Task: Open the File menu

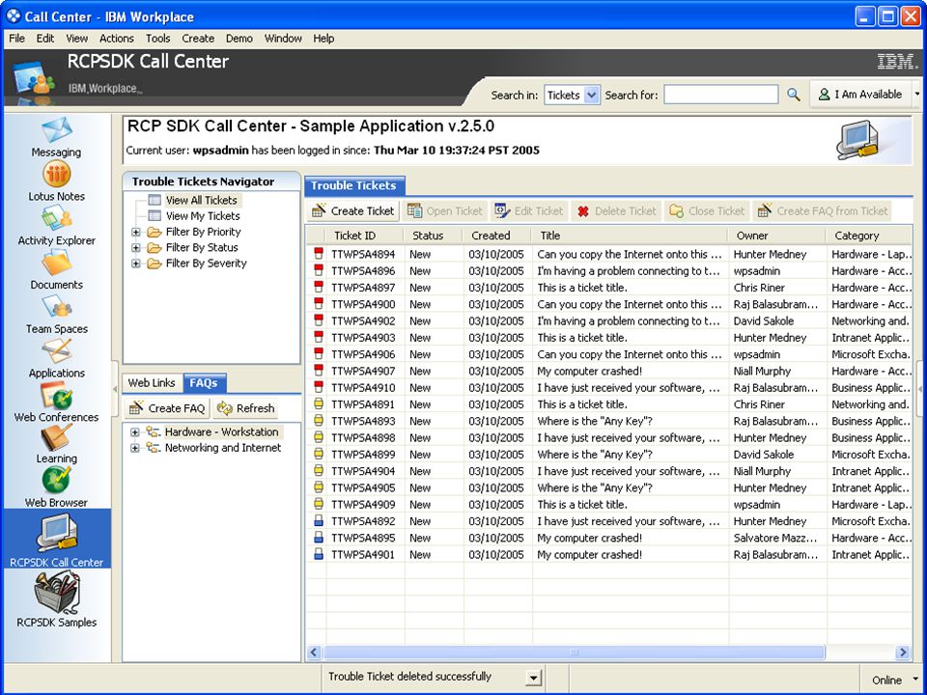Action: click(x=16, y=39)
